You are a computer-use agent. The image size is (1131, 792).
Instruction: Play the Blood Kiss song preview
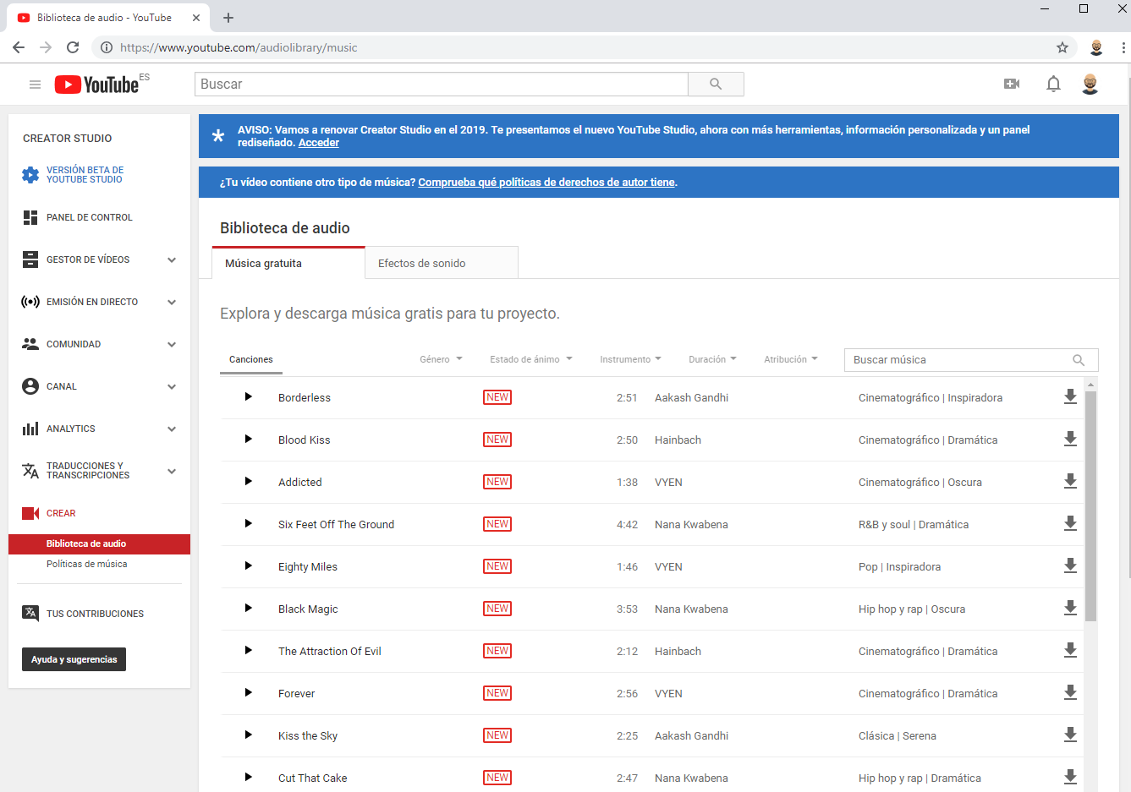point(248,439)
